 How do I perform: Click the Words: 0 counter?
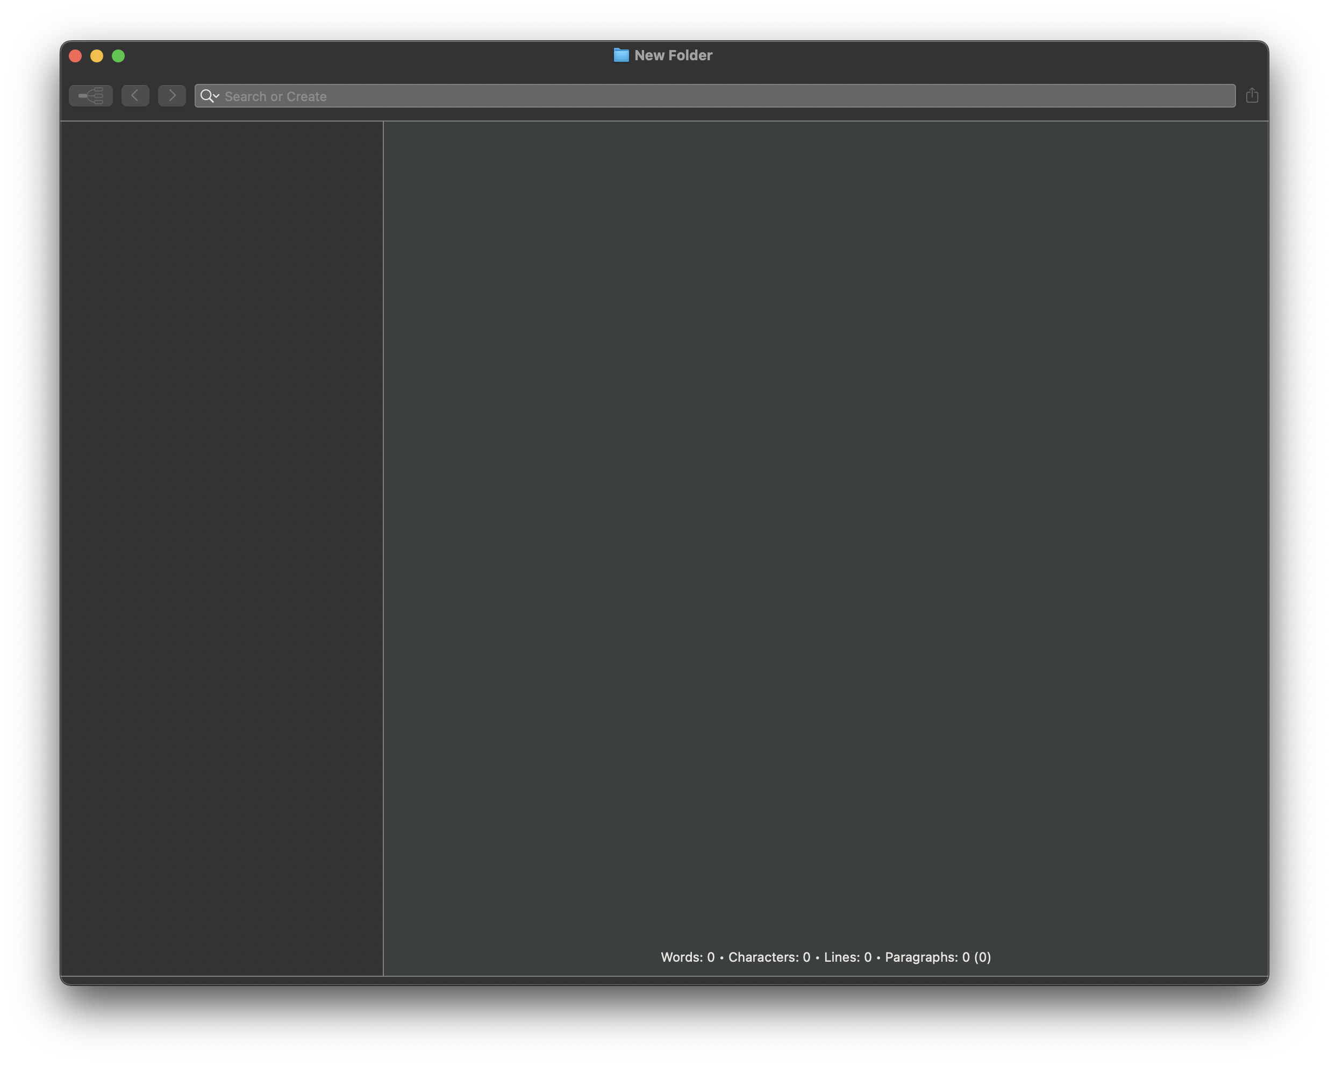[687, 957]
